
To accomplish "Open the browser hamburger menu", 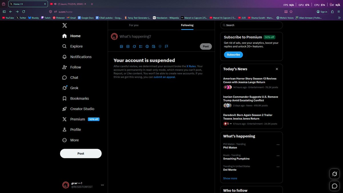I will click(x=339, y=12).
